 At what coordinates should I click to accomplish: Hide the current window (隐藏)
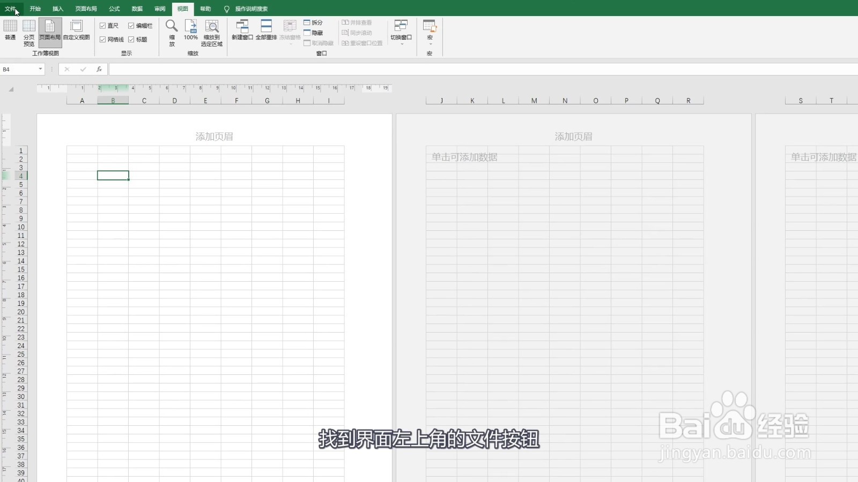(x=313, y=33)
